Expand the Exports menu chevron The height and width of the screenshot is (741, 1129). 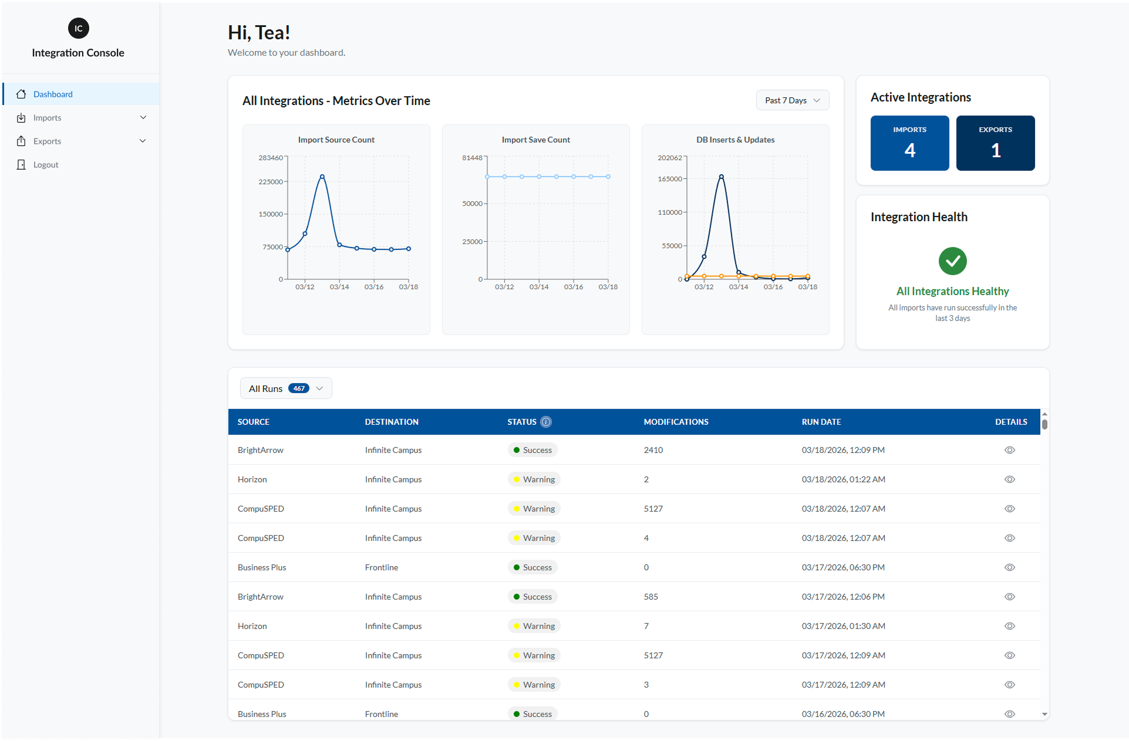(143, 141)
